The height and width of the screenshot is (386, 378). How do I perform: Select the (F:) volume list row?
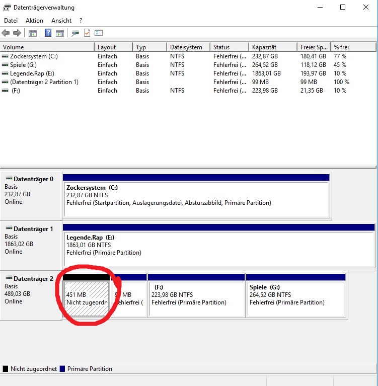188,91
